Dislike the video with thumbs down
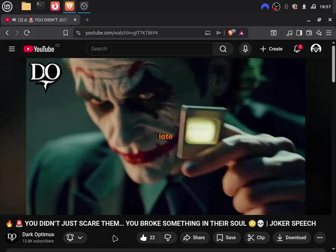Viewport: 336px width, 252px height. (x=168, y=237)
